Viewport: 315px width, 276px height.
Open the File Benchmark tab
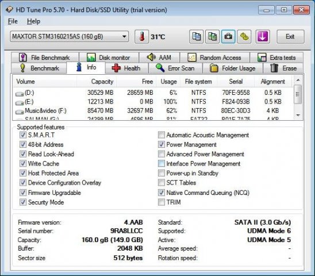click(x=45, y=57)
